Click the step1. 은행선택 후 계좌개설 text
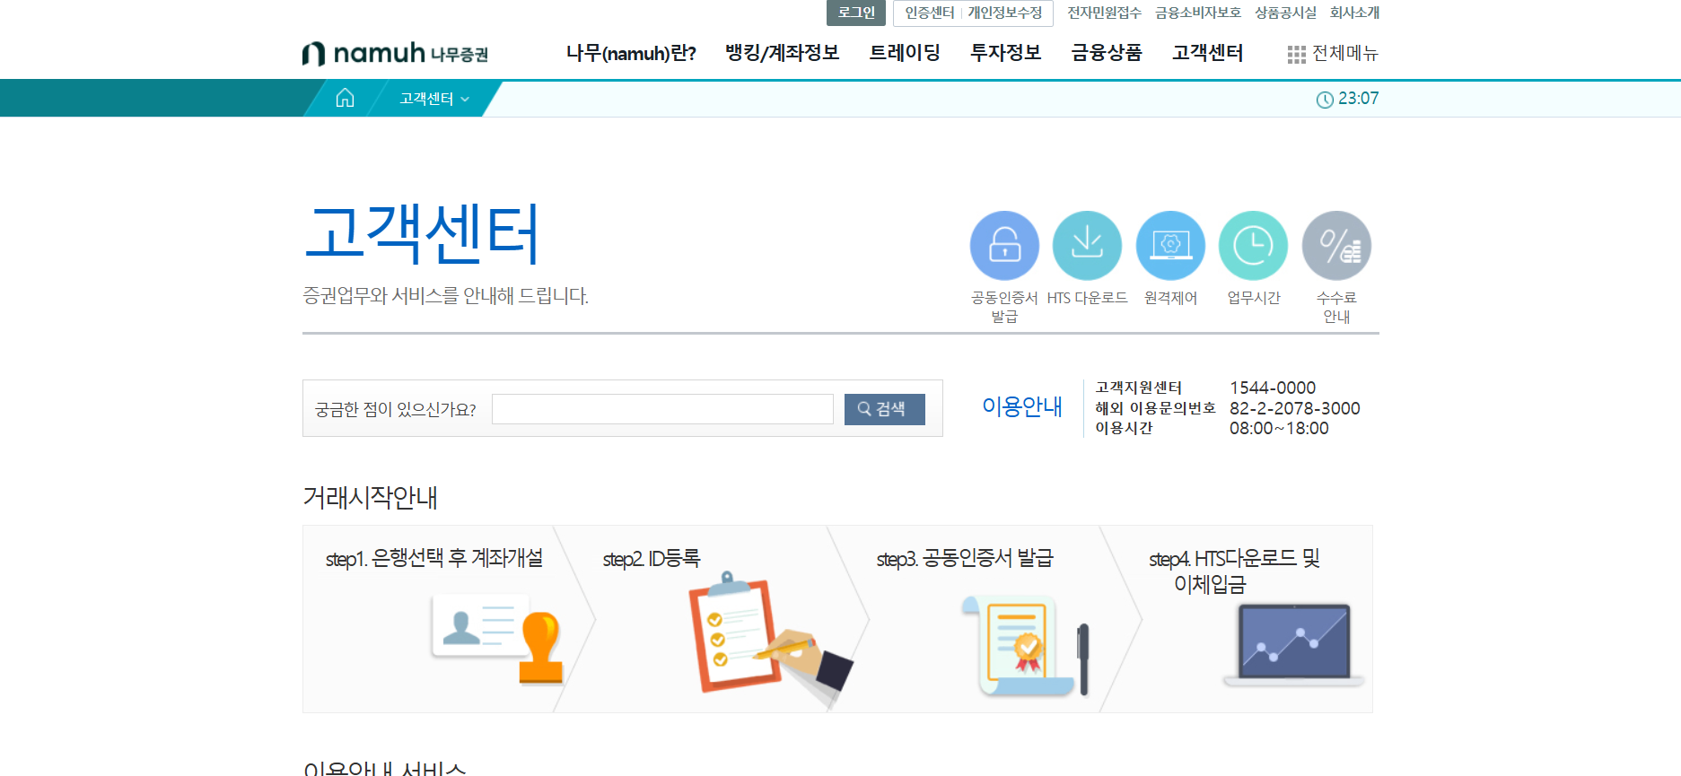 coord(434,558)
